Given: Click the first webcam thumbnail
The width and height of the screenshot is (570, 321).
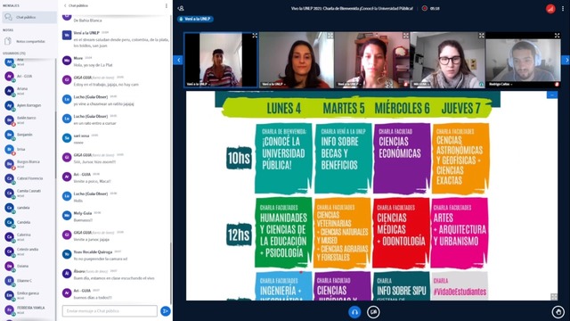Looking at the screenshot, I should click(x=221, y=60).
